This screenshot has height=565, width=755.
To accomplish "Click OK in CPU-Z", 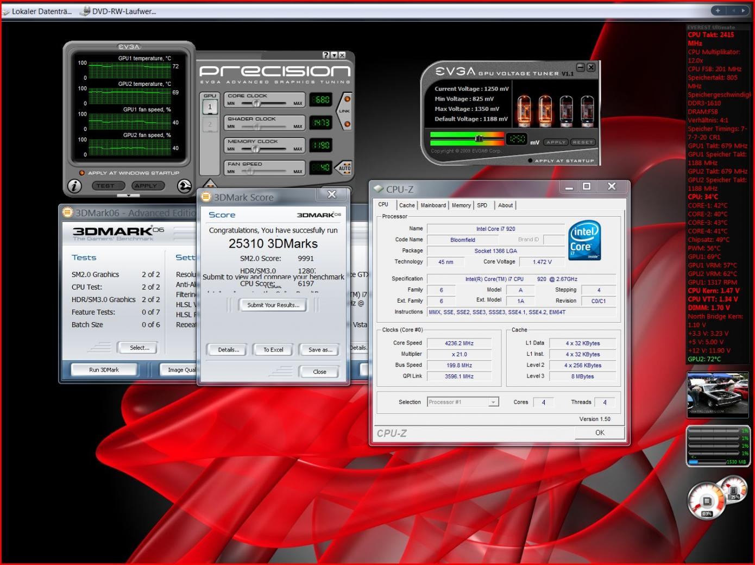I will (x=600, y=433).
